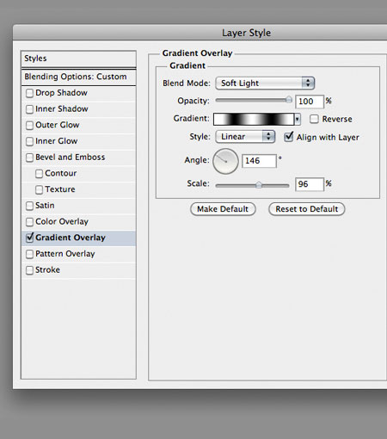387x439 pixels.
Task: Tick the Inner Glow checkbox
Action: 29,142
